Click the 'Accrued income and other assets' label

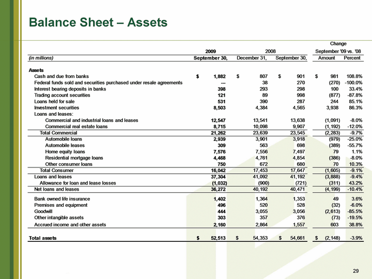tap(70, 224)
